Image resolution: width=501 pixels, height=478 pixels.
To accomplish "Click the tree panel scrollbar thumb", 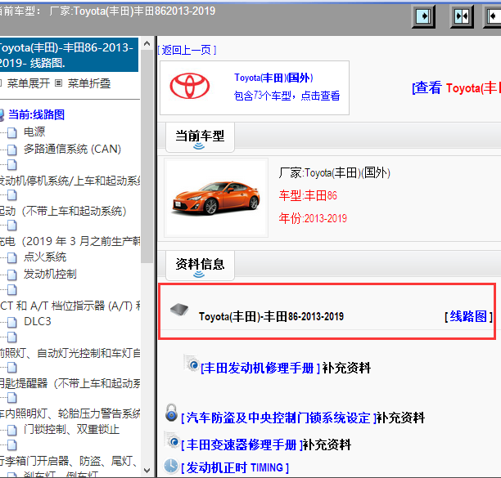I will [x=147, y=156].
